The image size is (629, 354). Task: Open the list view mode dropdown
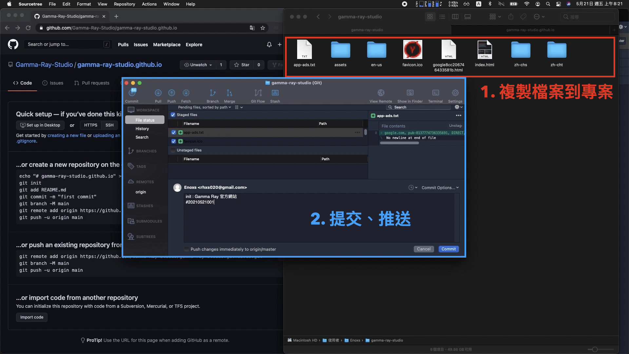pyautogui.click(x=239, y=107)
